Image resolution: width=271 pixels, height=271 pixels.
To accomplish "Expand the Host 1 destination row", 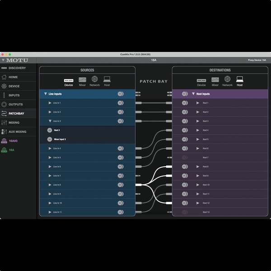I will (x=198, y=103).
